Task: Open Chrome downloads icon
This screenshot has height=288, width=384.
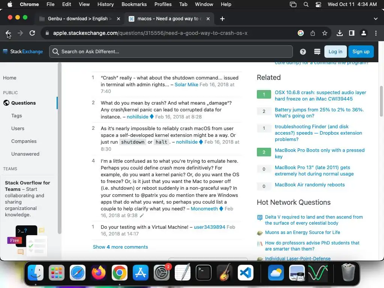Action: coord(340,33)
